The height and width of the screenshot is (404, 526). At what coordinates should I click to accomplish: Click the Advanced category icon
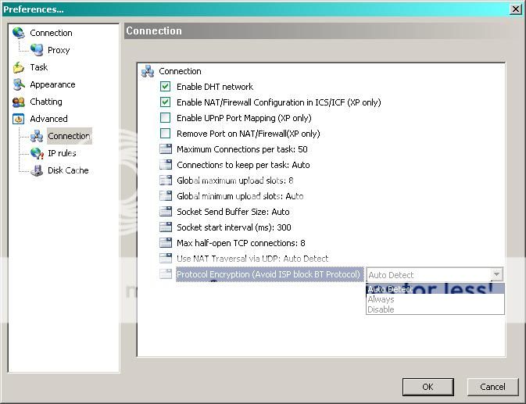click(19, 119)
